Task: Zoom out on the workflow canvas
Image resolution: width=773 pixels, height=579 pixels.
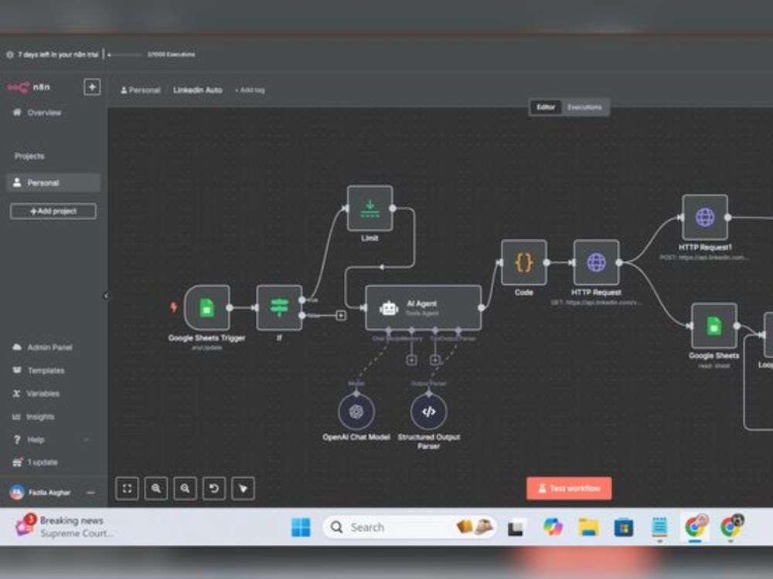Action: coord(185,489)
